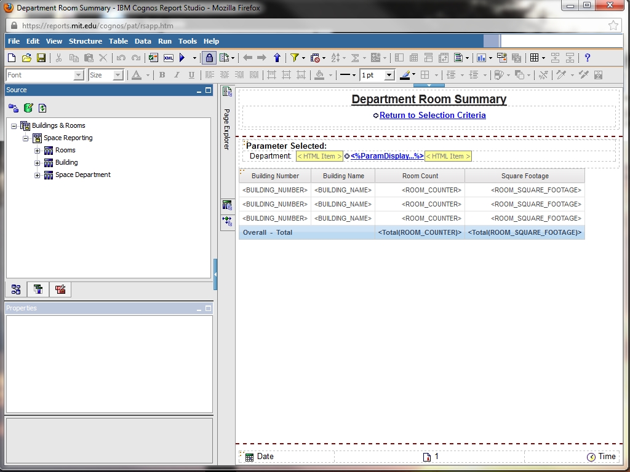This screenshot has width=630, height=472.
Task: Click the ParamDisplay link
Action: point(387,156)
